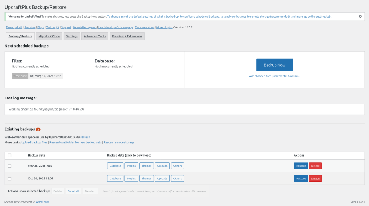Rescan remote storage for backups
Screen dimensions: 369x206
119,142
